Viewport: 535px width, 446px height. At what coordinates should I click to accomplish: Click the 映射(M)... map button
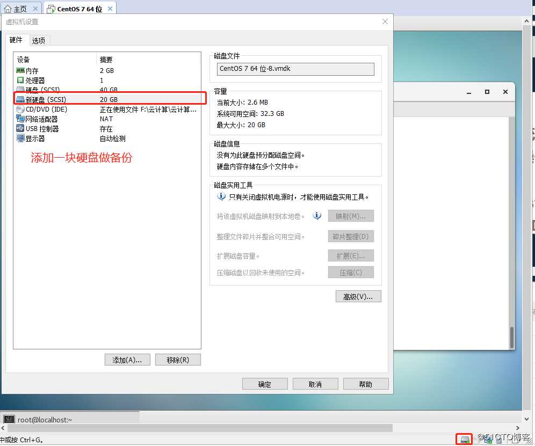tap(351, 216)
